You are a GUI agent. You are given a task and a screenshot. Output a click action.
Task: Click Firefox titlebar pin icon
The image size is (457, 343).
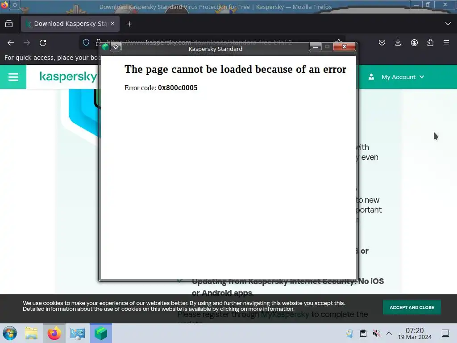(15, 4)
